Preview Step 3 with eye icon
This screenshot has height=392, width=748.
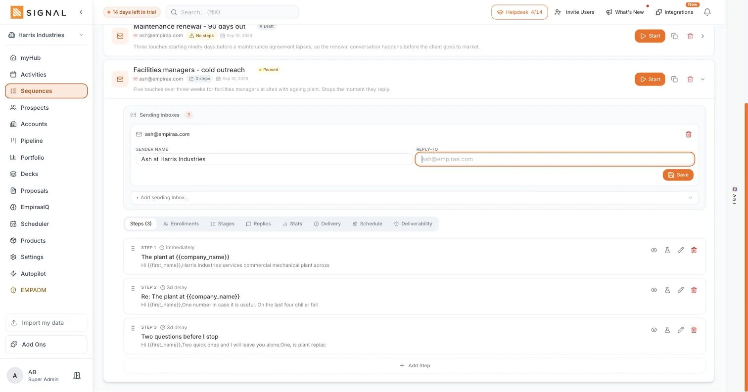coord(654,330)
